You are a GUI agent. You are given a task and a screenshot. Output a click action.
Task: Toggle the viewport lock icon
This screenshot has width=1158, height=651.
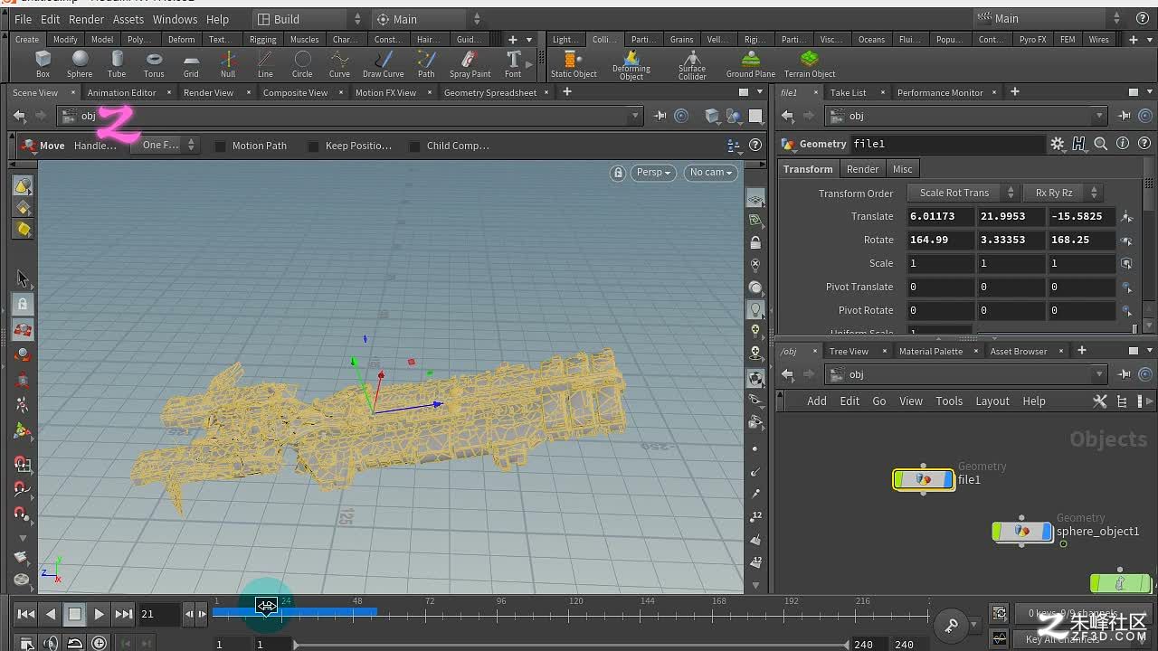pos(618,172)
